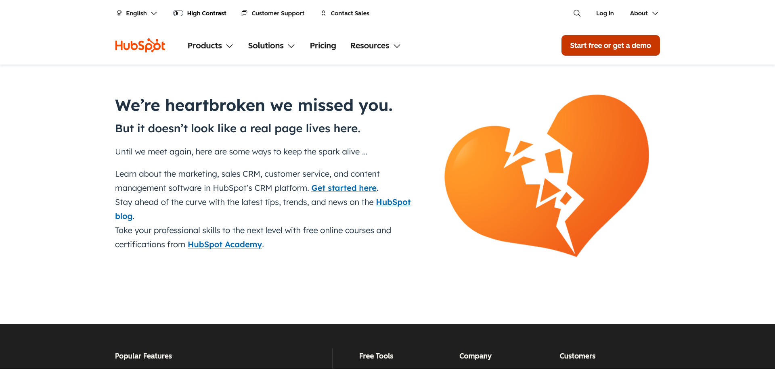Click the half-circle High Contrast icon
775x369 pixels.
coord(177,13)
